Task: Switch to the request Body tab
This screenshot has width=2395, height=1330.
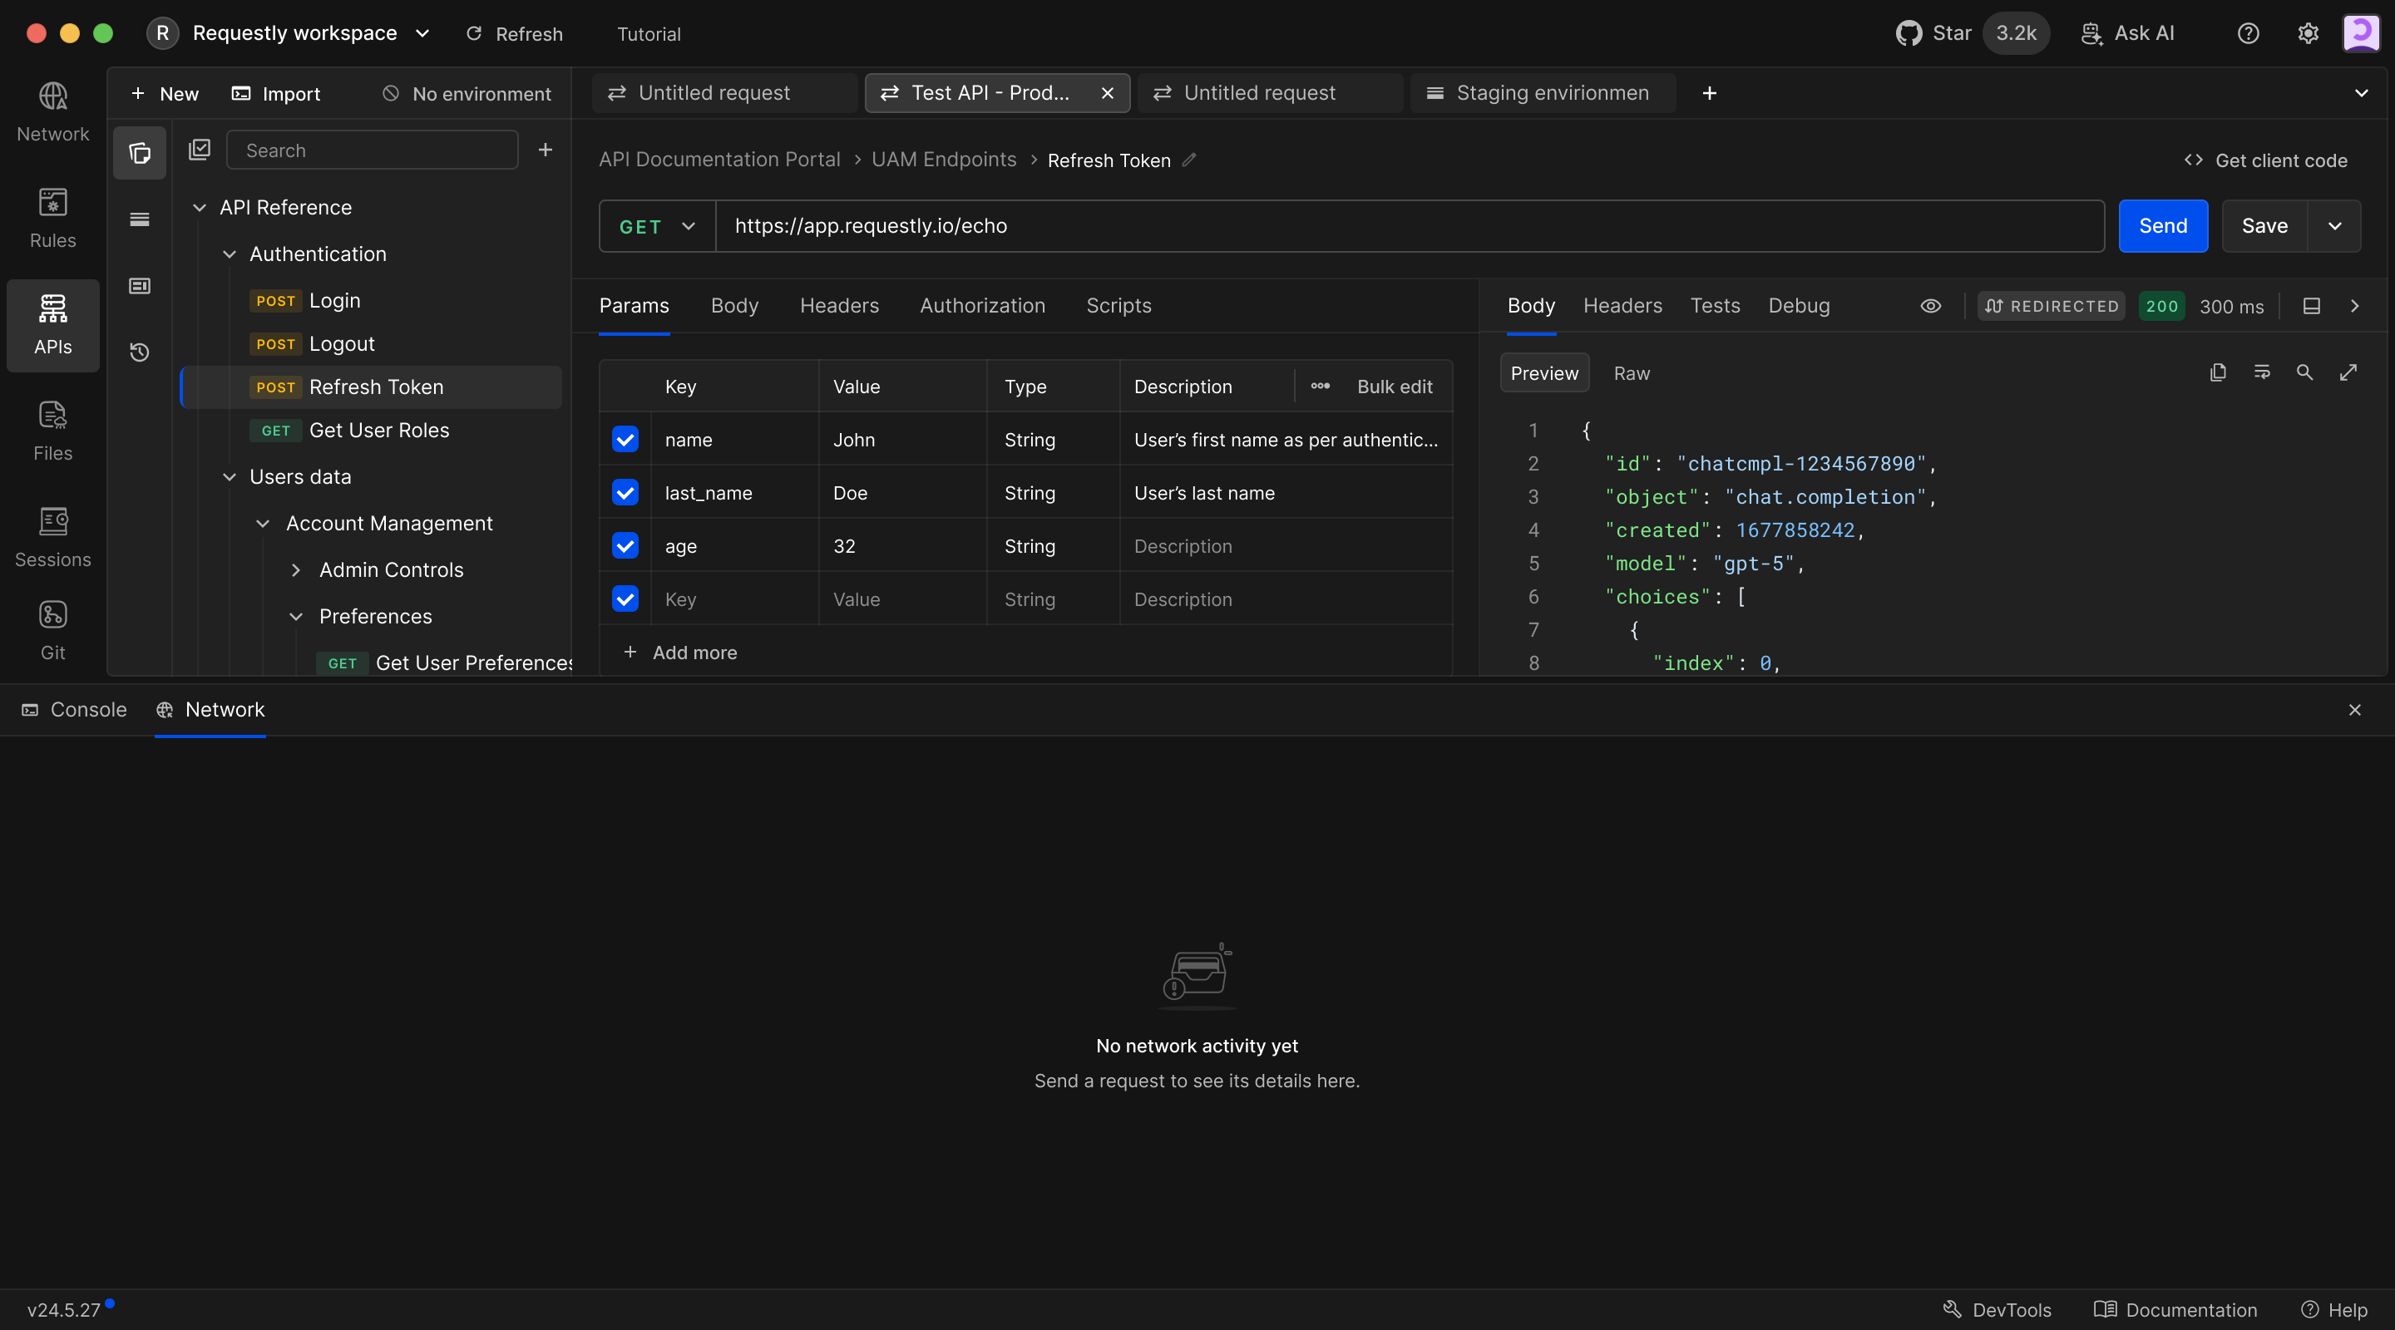Action: 734,306
